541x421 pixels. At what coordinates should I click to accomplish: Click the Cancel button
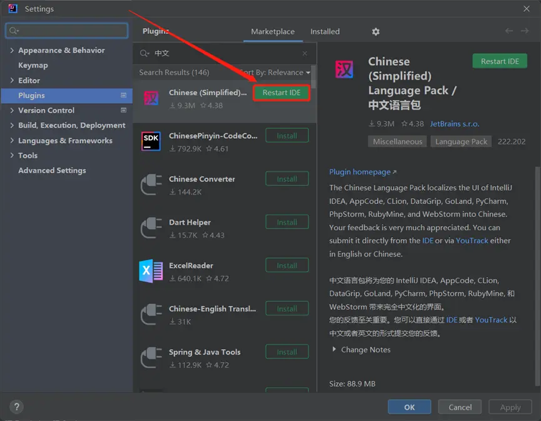(x=460, y=407)
